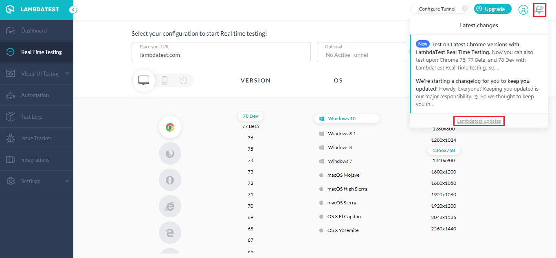556x258 pixels.
Task: Select the 1366x768 resolution option
Action: pos(444,150)
